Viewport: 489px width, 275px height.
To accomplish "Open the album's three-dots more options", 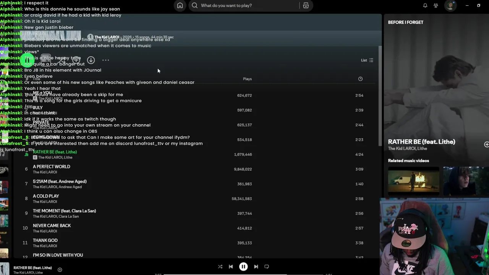I will (x=105, y=60).
